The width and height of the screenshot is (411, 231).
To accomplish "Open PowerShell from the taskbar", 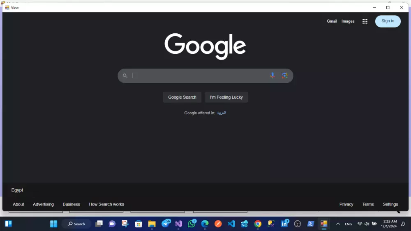I will tap(311, 224).
